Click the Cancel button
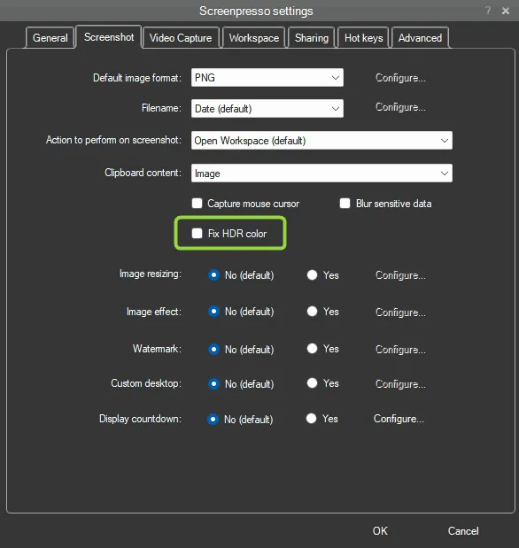519x548 pixels. pyautogui.click(x=463, y=531)
